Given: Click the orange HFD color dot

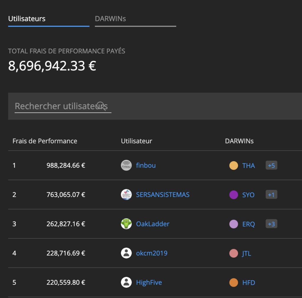Looking at the screenshot, I should tap(234, 283).
